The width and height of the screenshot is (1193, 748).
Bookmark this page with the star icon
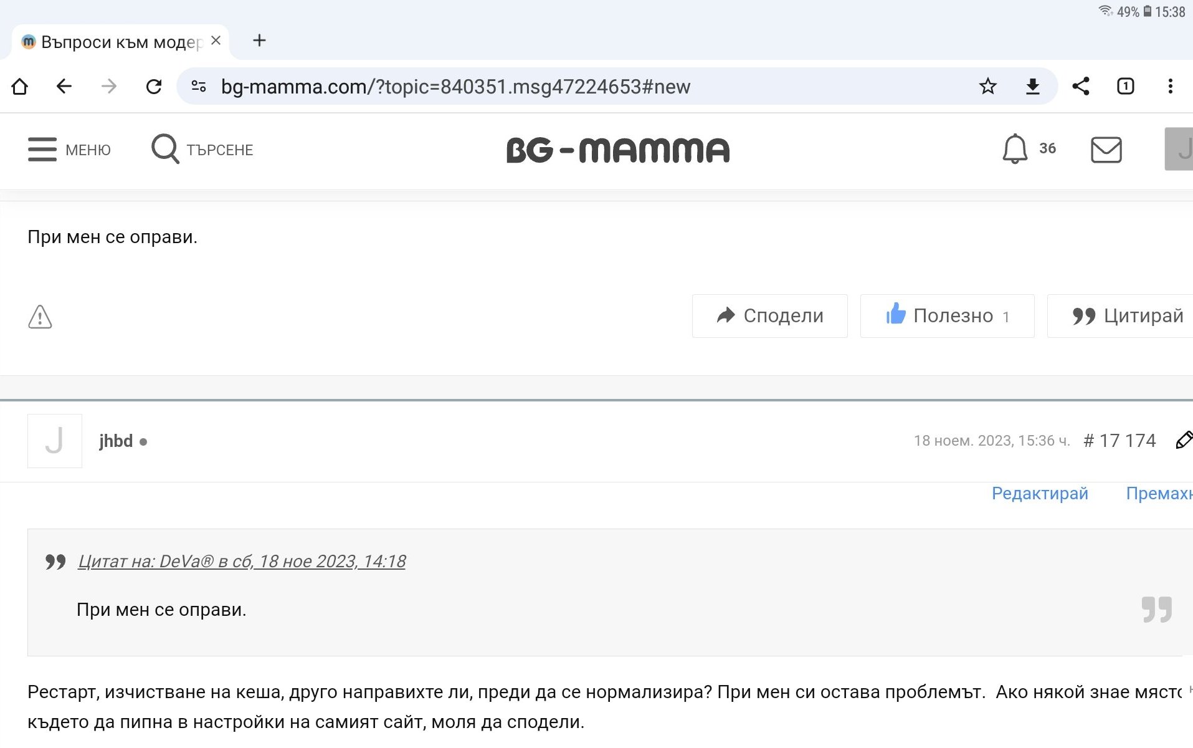coord(987,86)
